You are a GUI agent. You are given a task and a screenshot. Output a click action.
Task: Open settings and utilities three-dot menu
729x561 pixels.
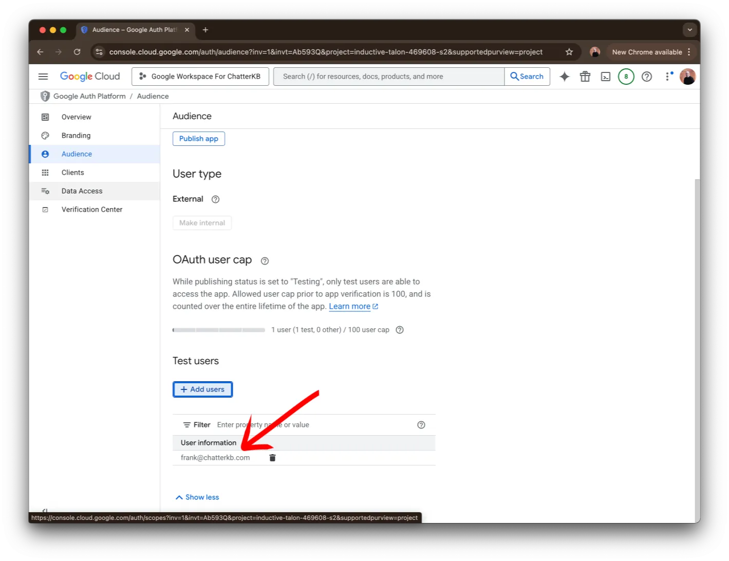pyautogui.click(x=668, y=77)
